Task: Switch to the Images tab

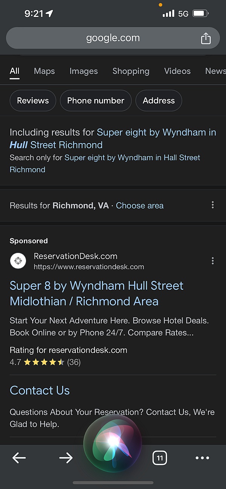Action: coord(84,71)
